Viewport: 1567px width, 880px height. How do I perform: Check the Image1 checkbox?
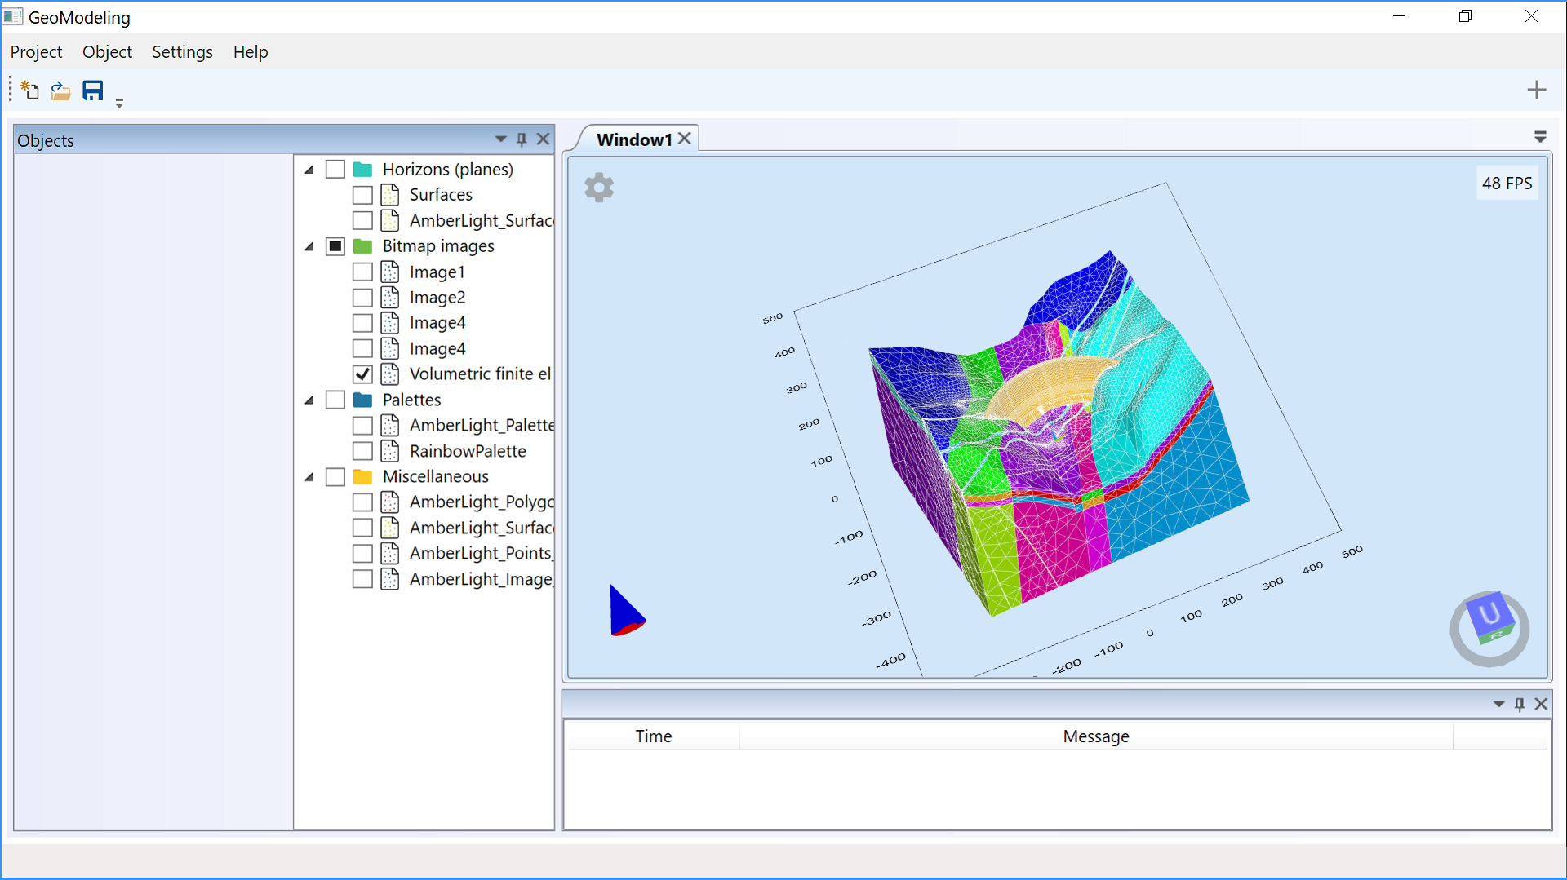point(362,272)
